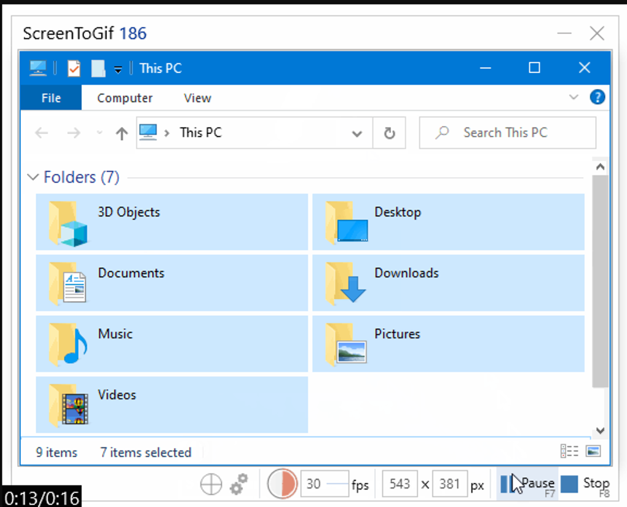Open ScreenToGif settings gear
This screenshot has width=627, height=507.
click(x=239, y=484)
